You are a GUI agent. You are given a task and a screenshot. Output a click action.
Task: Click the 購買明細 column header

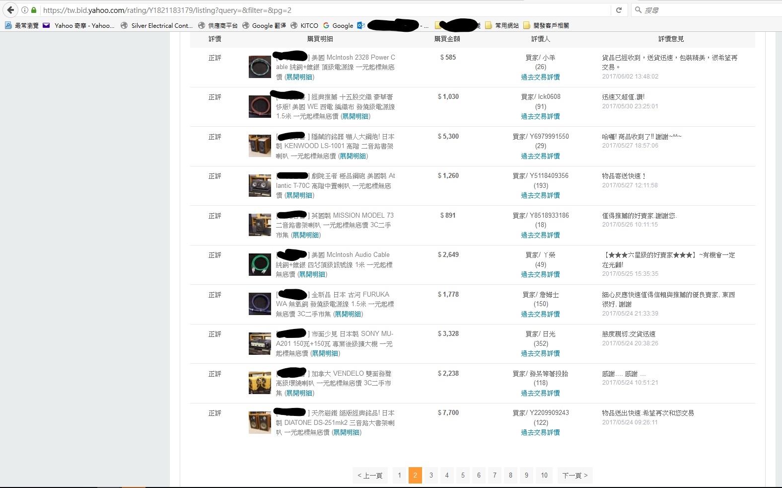[320, 39]
